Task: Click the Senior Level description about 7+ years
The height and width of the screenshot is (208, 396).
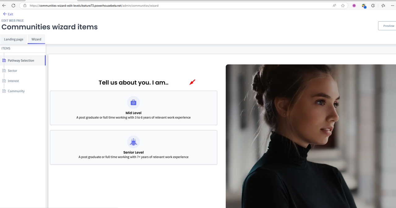Action: (133, 157)
